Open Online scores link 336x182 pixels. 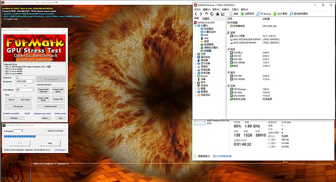point(60,113)
